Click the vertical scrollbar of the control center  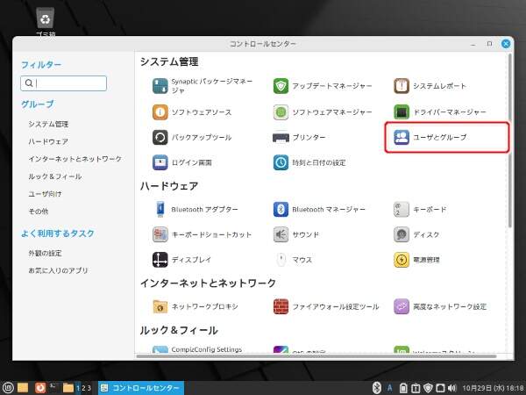(510, 140)
